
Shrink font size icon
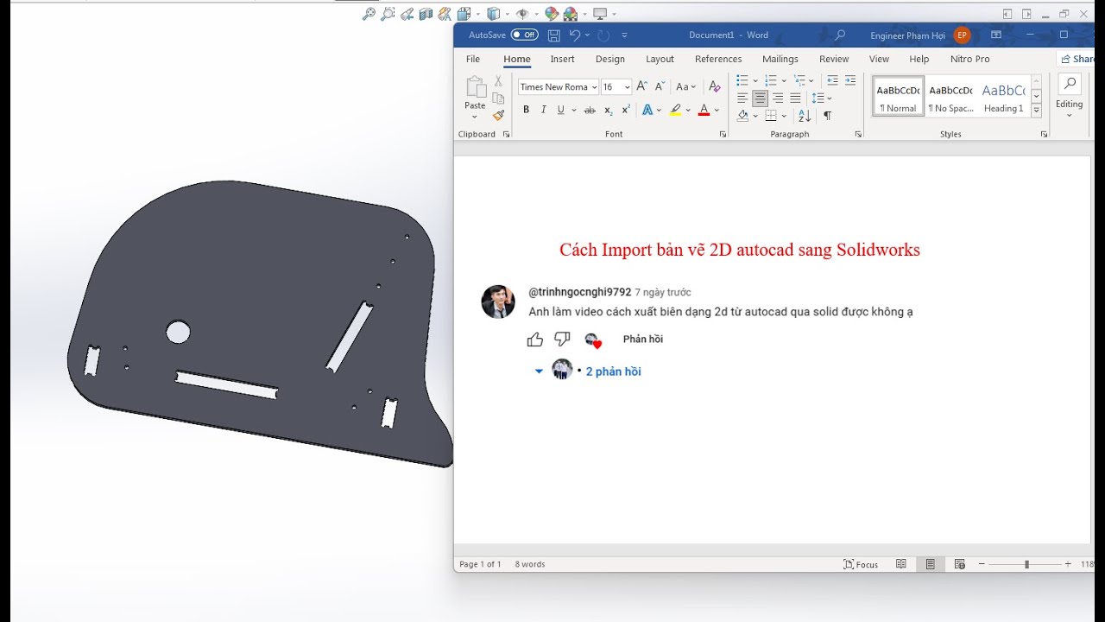click(x=660, y=86)
